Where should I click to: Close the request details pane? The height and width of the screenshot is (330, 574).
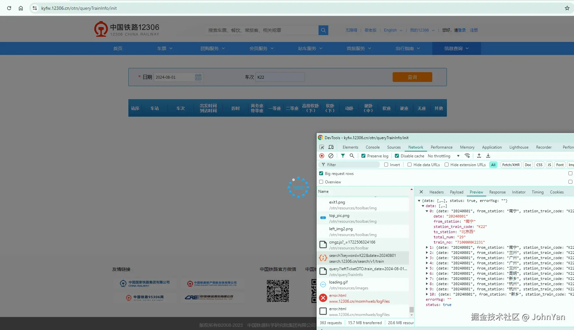coord(421,192)
